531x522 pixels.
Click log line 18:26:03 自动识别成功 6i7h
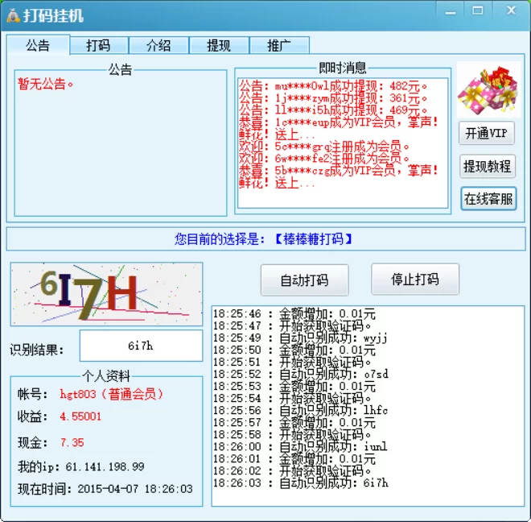301,483
